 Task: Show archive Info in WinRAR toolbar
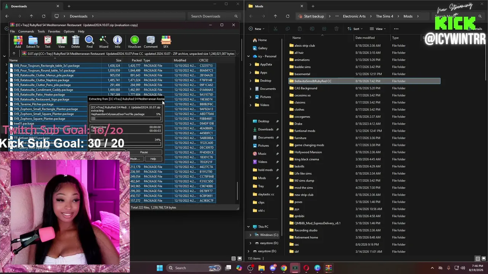(117, 42)
